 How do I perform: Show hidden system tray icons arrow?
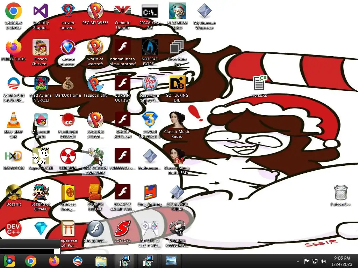click(x=298, y=261)
